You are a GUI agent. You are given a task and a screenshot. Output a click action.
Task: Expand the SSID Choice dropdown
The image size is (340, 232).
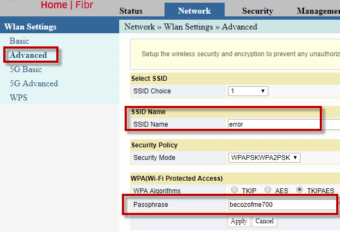click(248, 91)
